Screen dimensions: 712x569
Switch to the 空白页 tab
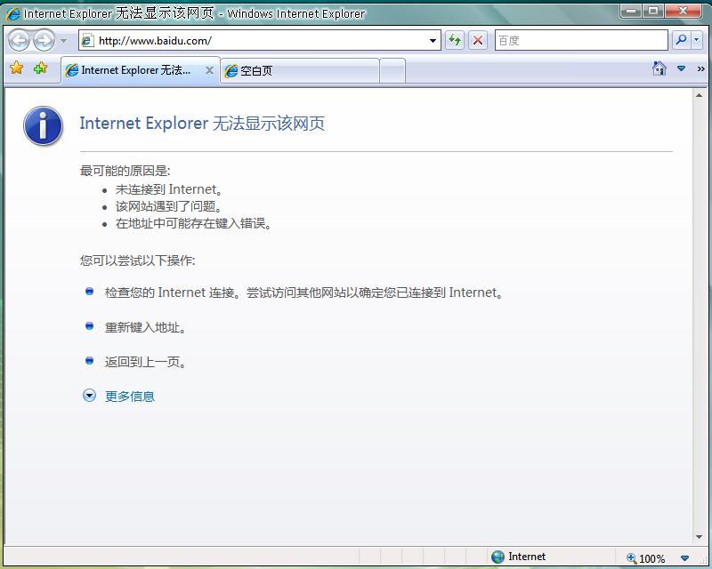300,71
